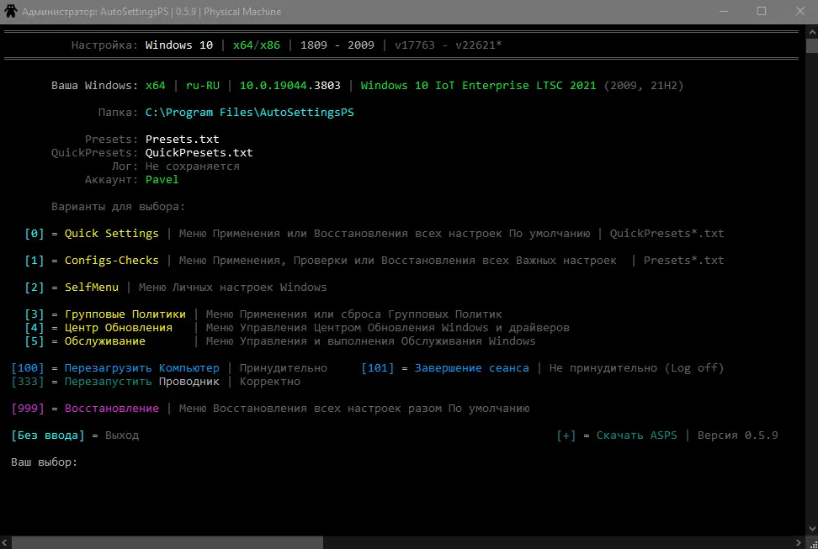Click the '[5]' option number

(x=35, y=341)
